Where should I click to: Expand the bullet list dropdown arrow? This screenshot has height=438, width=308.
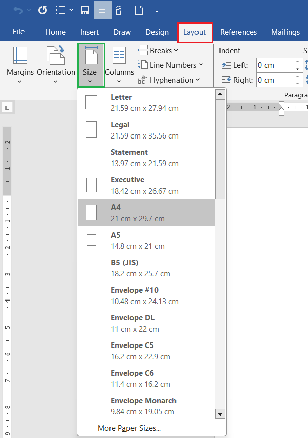(71, 10)
